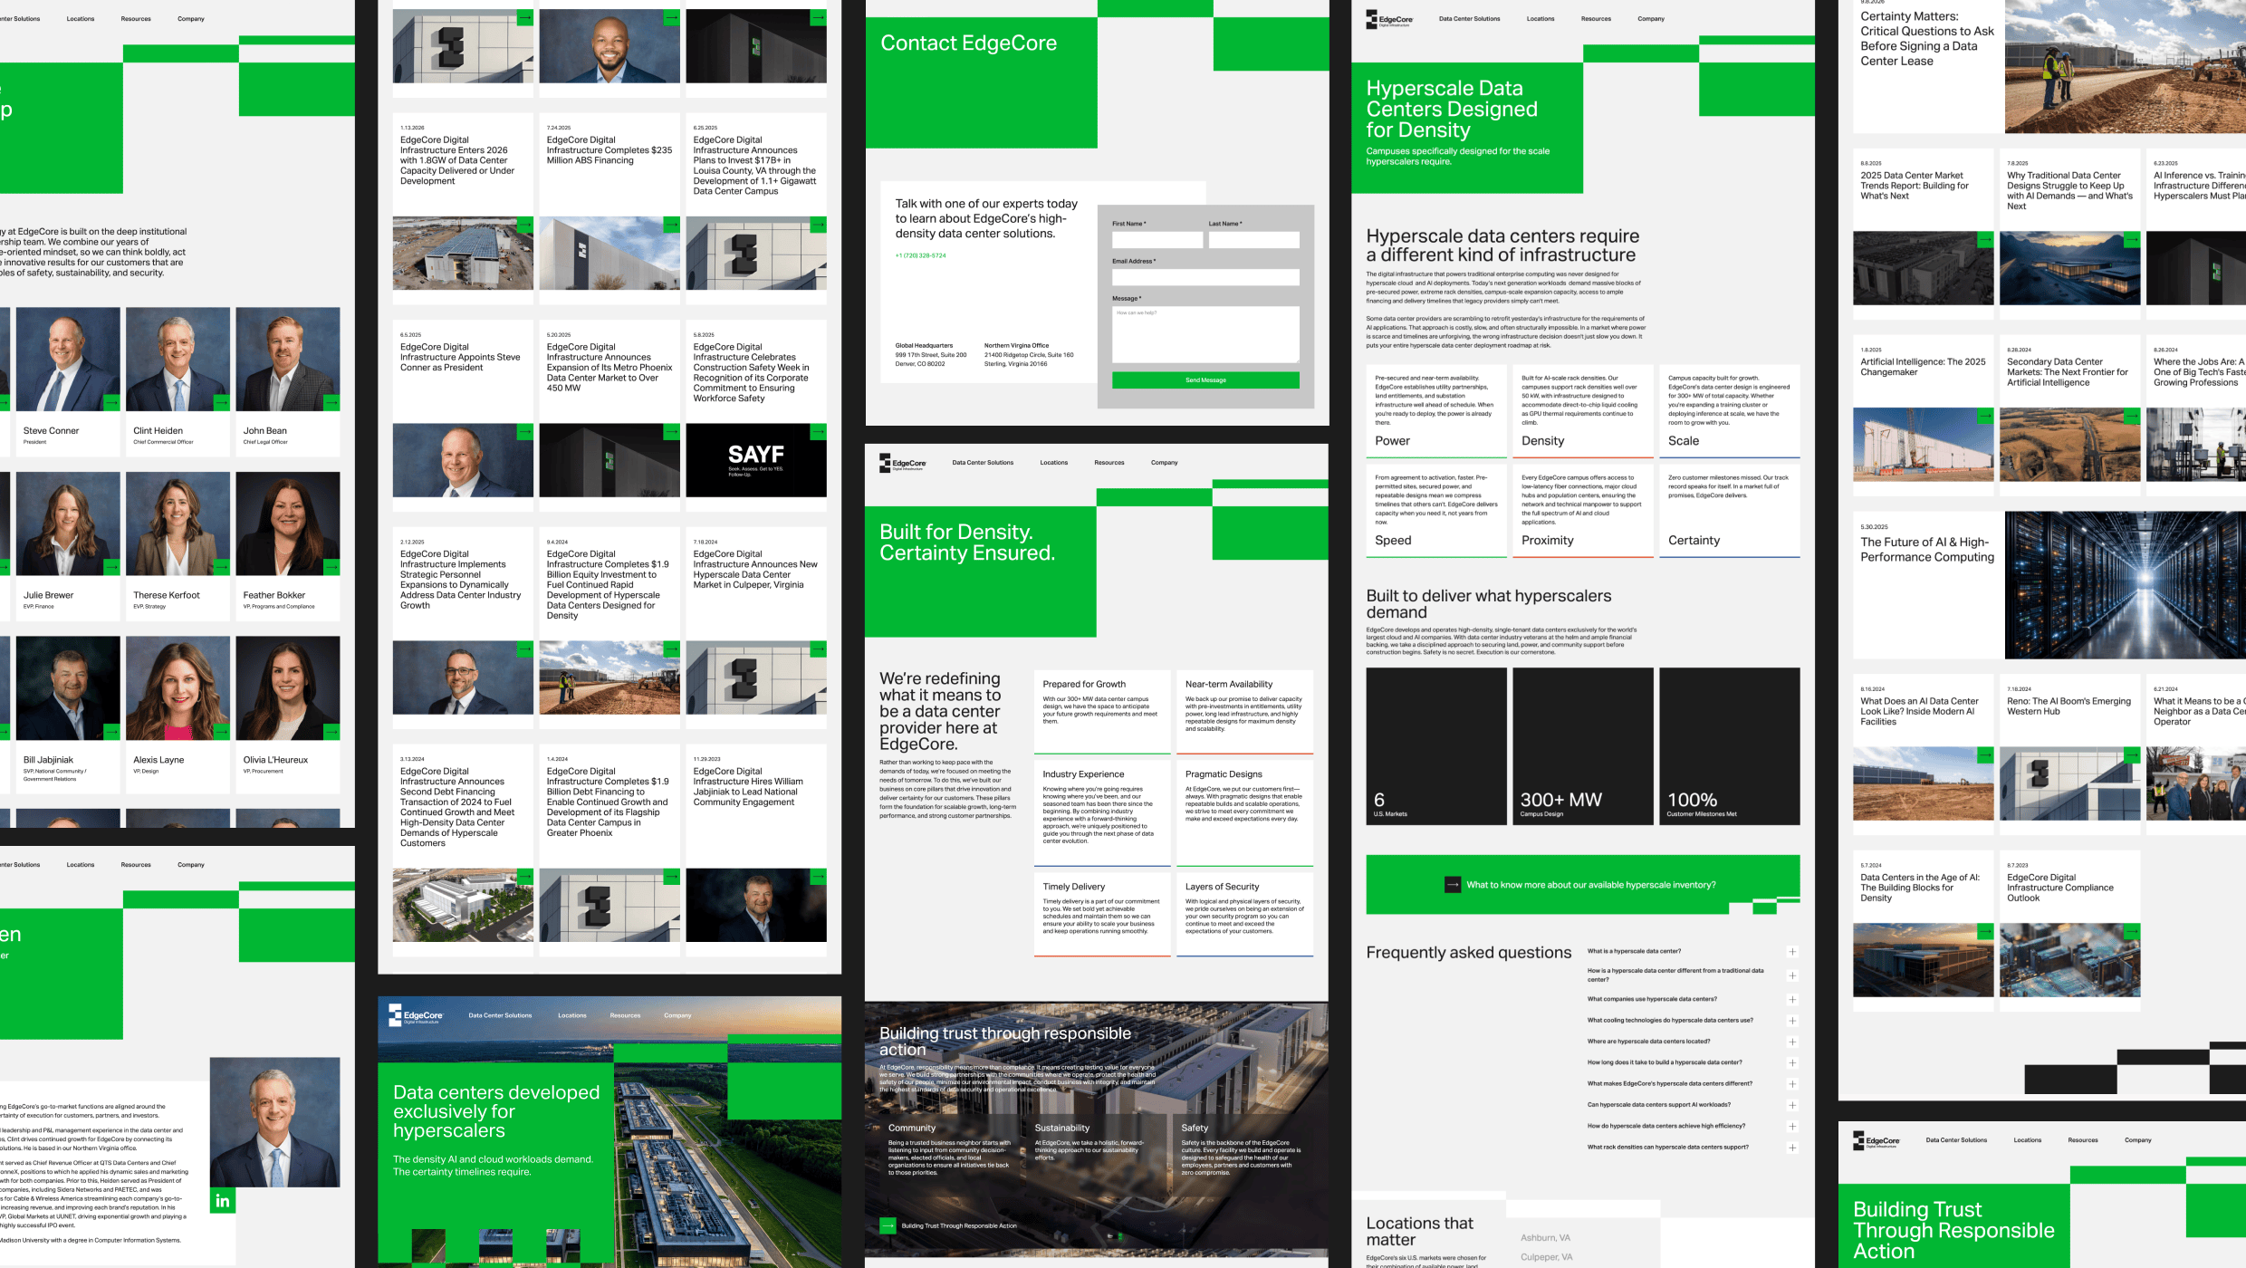Click Julie Brewer's portrait photo
2246x1268 pixels.
tap(68, 524)
